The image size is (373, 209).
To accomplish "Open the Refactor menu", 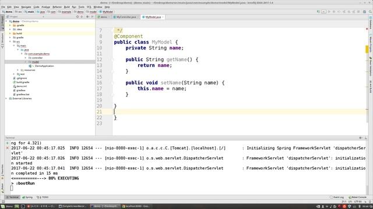I will [x=57, y=7].
